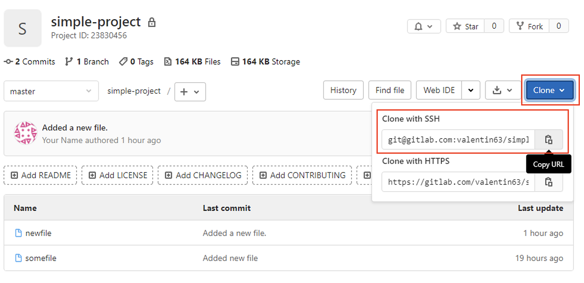
Task: Open the master branch selector
Action: [51, 91]
